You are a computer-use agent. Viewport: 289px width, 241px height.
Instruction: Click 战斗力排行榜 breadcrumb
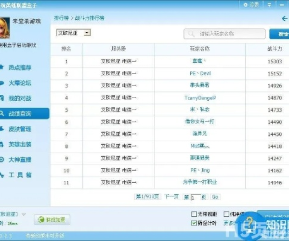(90, 18)
